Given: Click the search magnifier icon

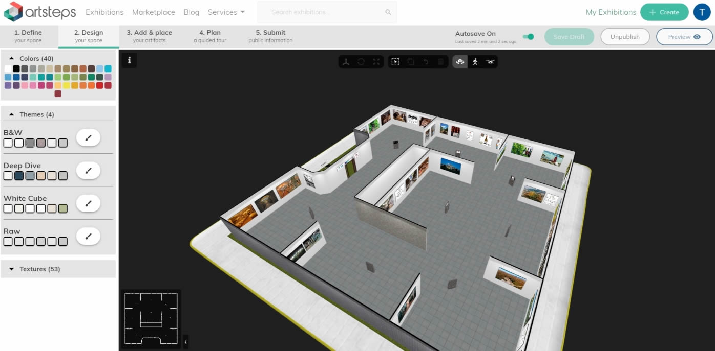Looking at the screenshot, I should (x=388, y=12).
